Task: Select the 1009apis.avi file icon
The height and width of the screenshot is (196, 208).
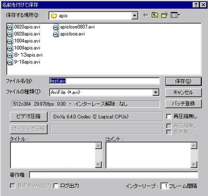Action: pos(10,48)
